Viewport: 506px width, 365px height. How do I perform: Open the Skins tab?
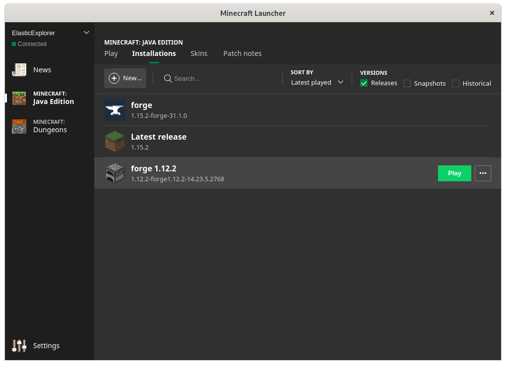(199, 53)
